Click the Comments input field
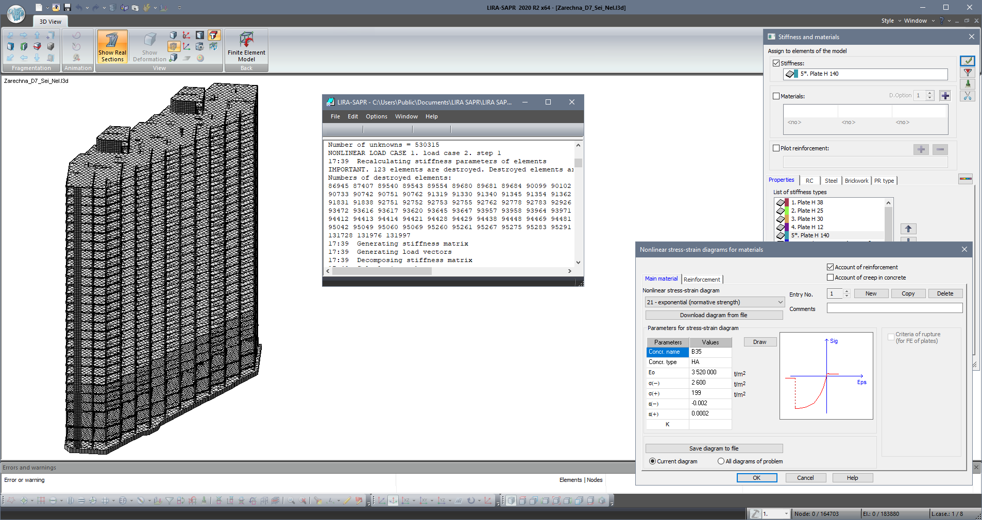This screenshot has height=520, width=982. [x=894, y=308]
